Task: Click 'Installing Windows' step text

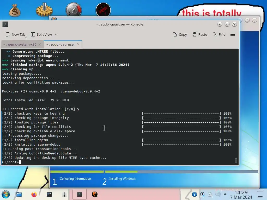Action: click(x=123, y=179)
